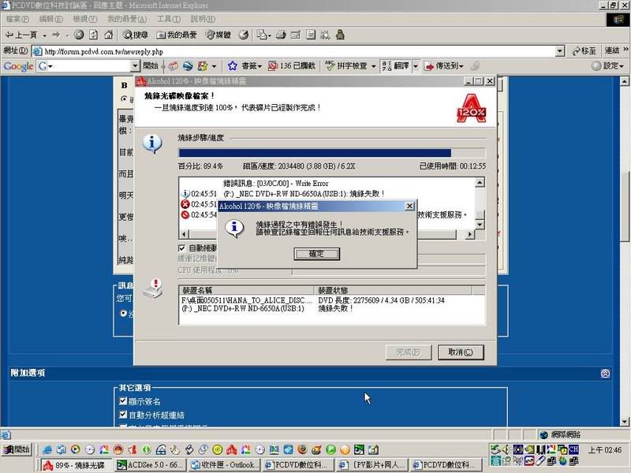Click the 連結 links toolbar label
Viewport: 631px width, 473px height.
click(612, 50)
